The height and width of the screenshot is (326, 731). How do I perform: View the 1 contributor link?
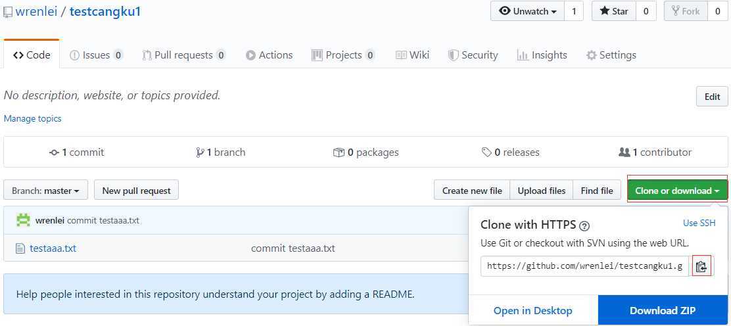[655, 152]
